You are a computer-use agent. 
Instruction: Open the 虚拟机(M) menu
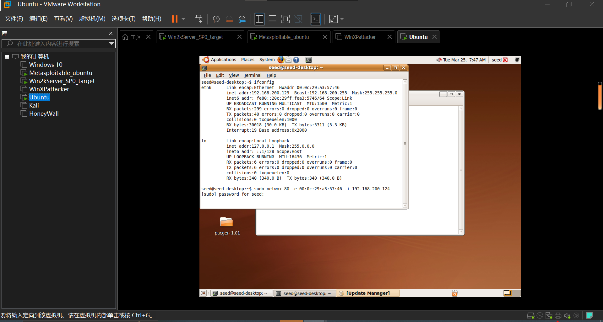click(92, 19)
